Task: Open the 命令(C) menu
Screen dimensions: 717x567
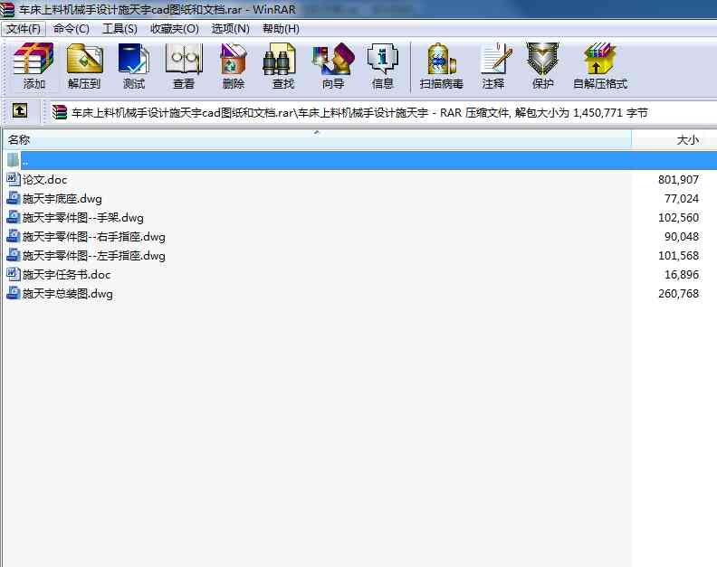Action: (71, 29)
